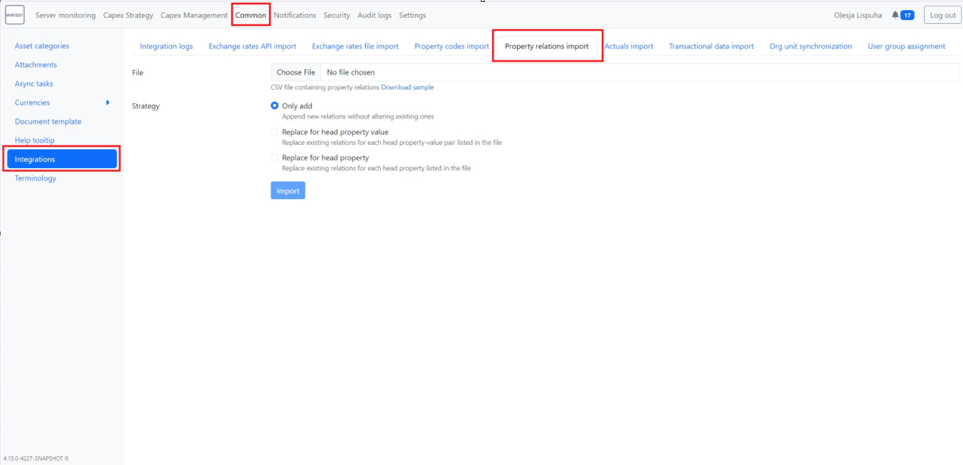Go to Attachments in the sidebar

click(x=36, y=65)
